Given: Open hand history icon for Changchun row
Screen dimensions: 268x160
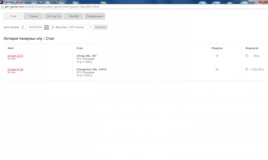Looking at the screenshot, I should pos(247,69).
